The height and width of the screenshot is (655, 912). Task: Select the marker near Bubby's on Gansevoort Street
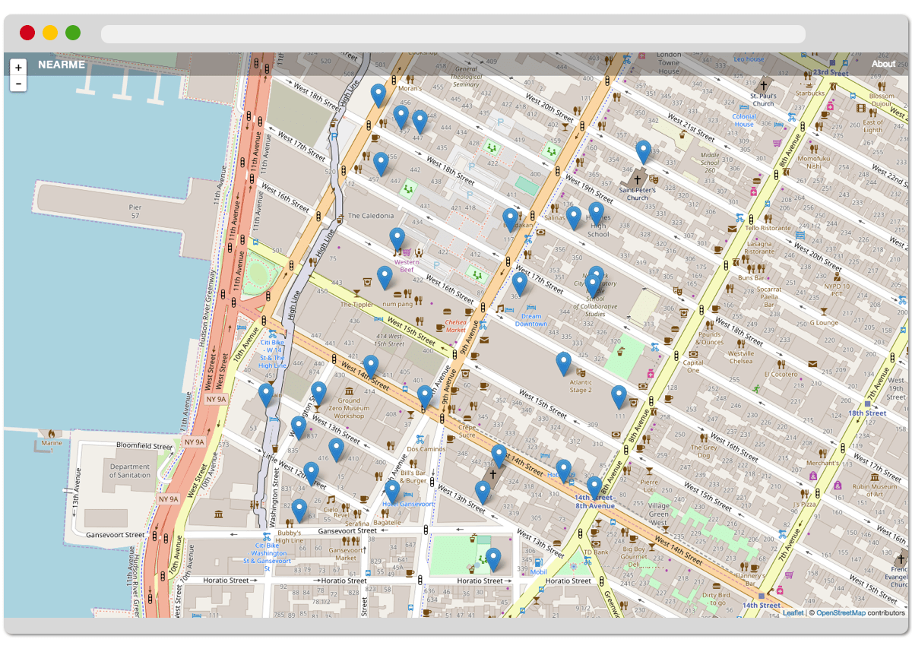(x=300, y=506)
